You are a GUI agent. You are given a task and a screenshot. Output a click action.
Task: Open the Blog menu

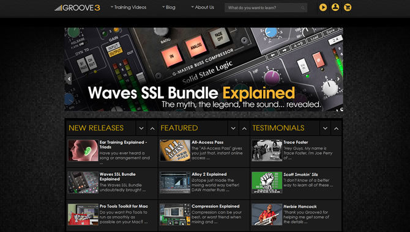pyautogui.click(x=169, y=7)
